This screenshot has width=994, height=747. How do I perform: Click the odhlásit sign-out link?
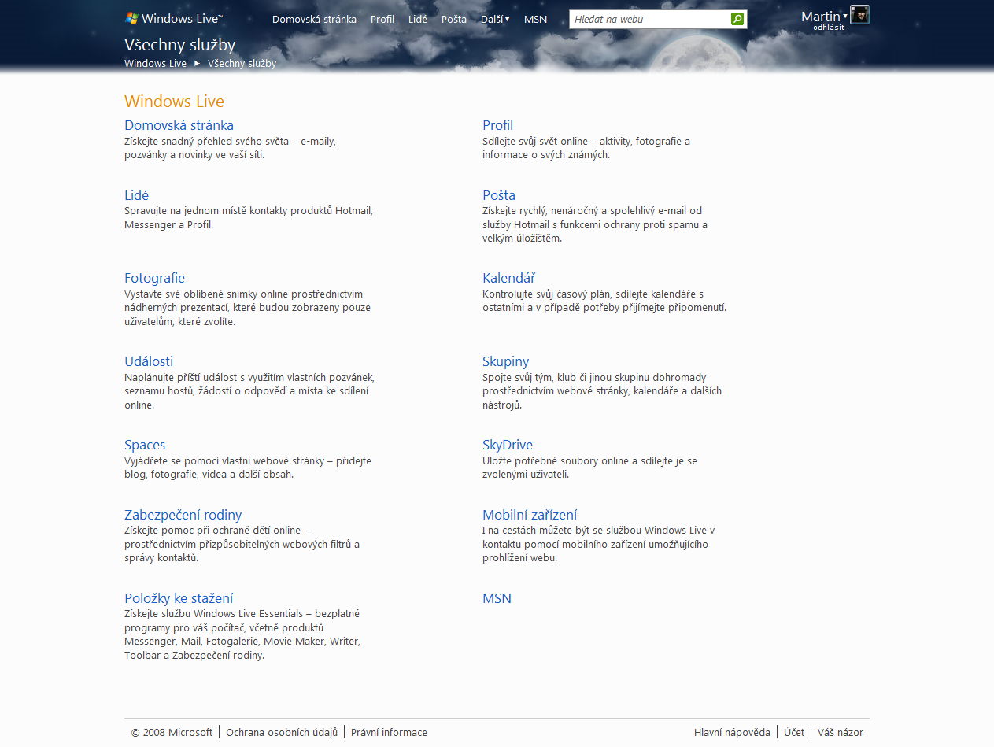(829, 27)
